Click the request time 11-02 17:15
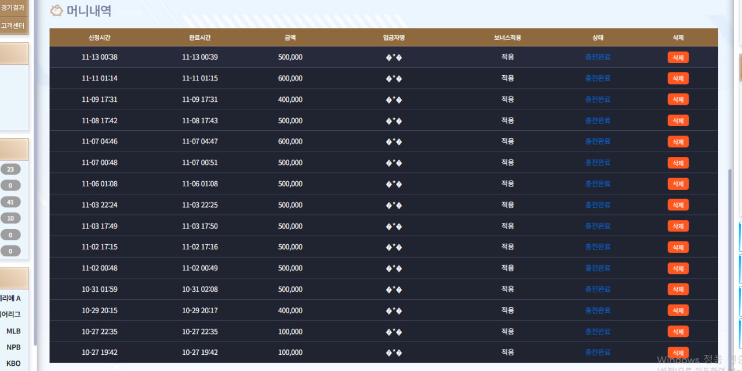Screen dimensions: 742x371 (100, 247)
